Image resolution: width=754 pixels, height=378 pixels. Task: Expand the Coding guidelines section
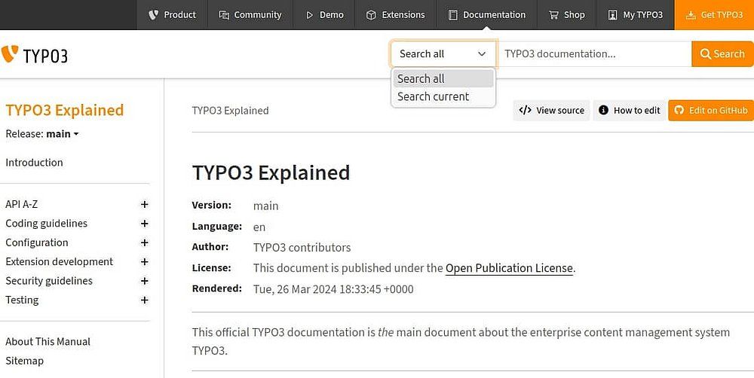[144, 224]
